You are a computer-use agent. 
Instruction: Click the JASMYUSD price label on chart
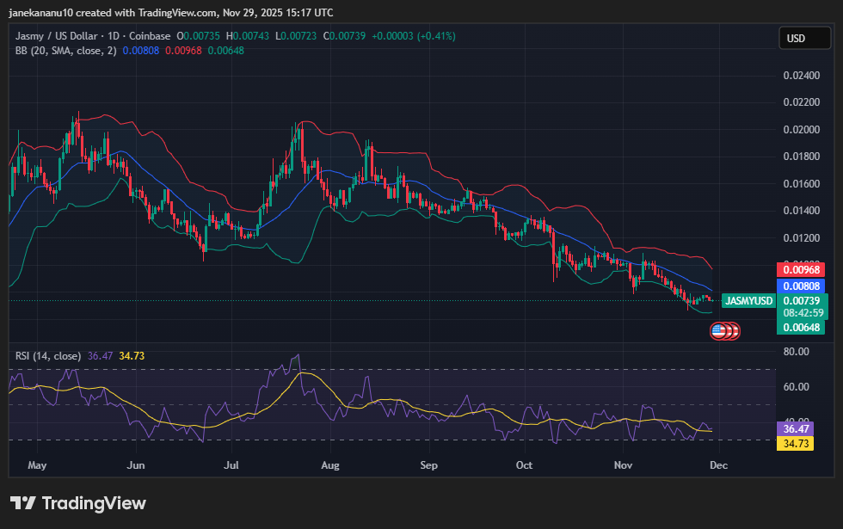pos(748,301)
